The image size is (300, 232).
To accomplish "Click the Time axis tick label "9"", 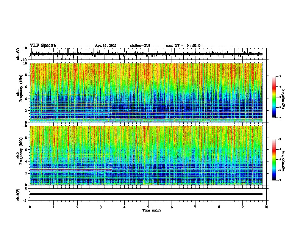I will point(242,207).
